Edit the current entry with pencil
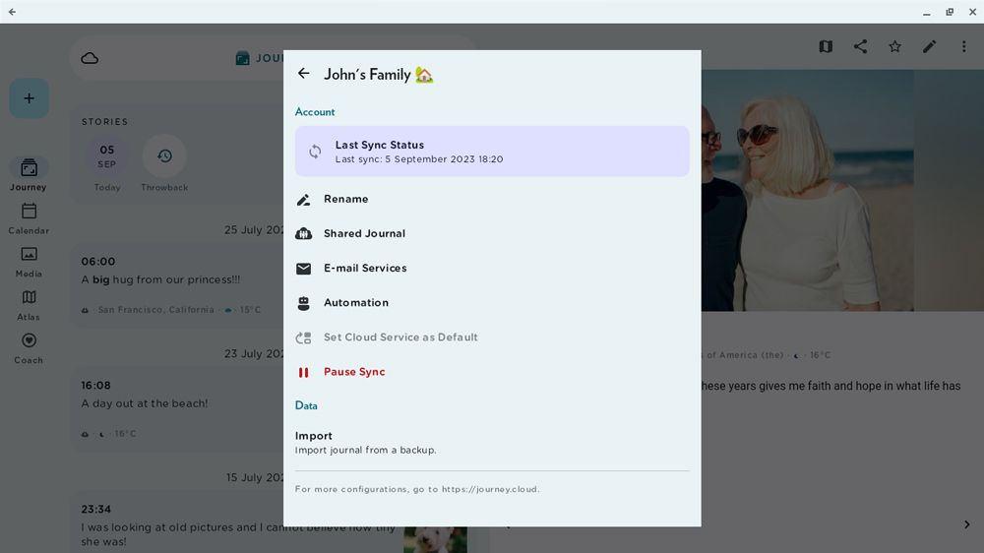Image resolution: width=984 pixels, height=553 pixels. tap(930, 46)
